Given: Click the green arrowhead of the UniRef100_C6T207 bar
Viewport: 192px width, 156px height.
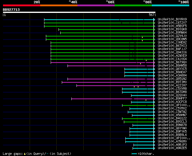Looking at the screenshot, I should [x=154, y=23].
